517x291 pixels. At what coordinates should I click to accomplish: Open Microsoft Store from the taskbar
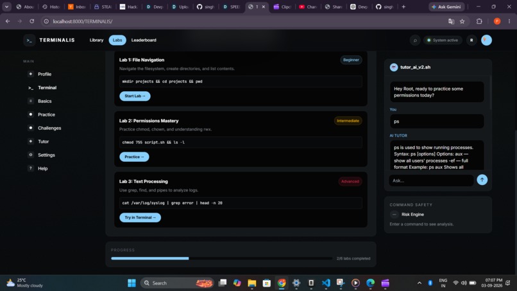click(267, 283)
